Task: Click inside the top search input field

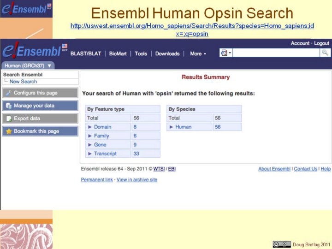Action: (x=276, y=53)
